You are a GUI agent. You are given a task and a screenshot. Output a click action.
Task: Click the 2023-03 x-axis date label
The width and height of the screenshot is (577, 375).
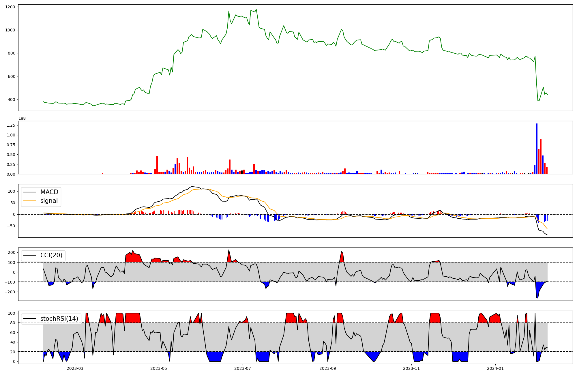(x=75, y=368)
